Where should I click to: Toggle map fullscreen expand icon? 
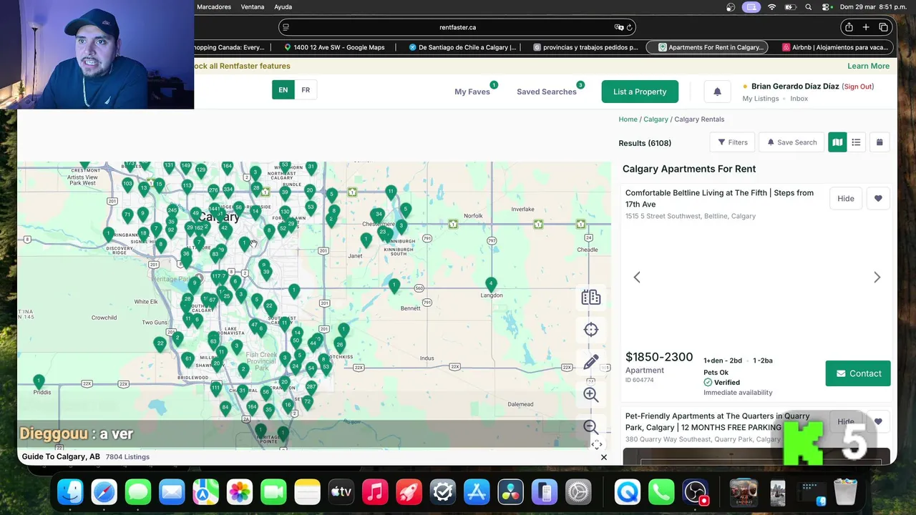(x=596, y=444)
